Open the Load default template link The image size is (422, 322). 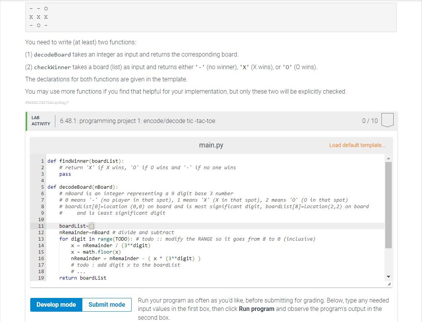[357, 145]
